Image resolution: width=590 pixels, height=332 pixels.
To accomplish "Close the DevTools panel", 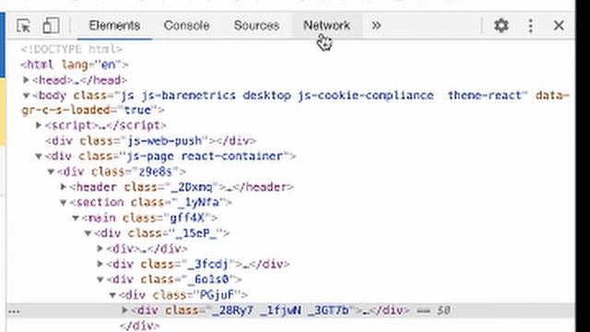I will click(x=559, y=26).
